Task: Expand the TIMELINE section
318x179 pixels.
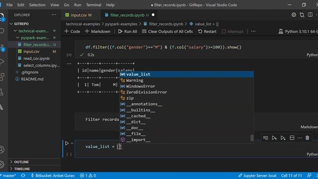Action: (x=22, y=169)
